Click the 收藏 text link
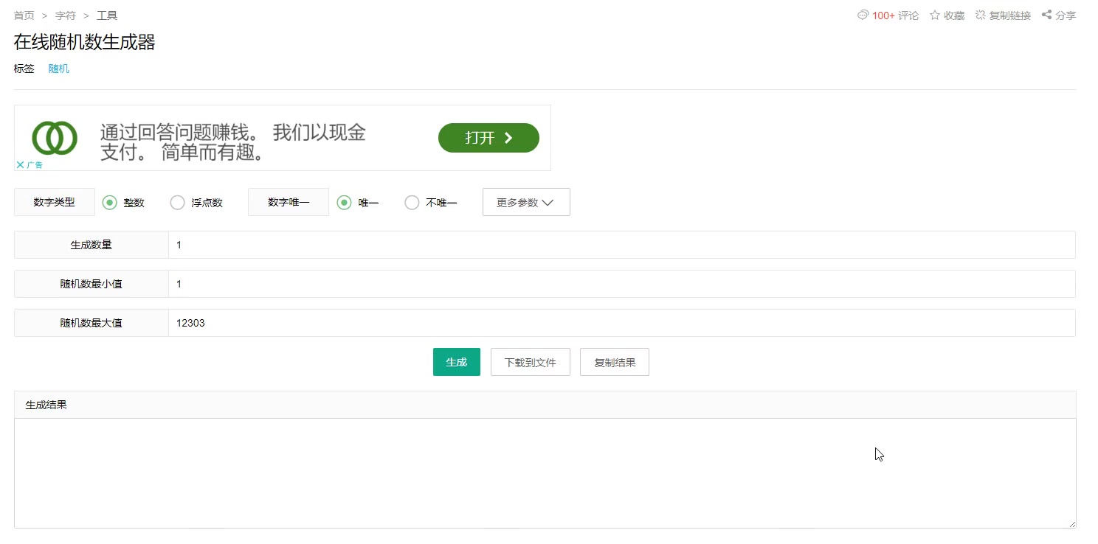This screenshot has width=1098, height=544. coord(954,15)
